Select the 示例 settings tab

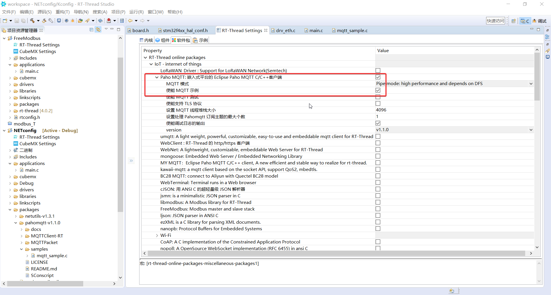point(201,40)
